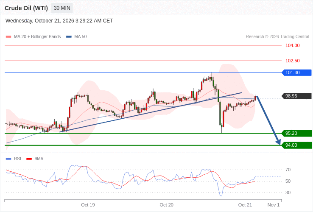Viewport: 313px width, 212px height.
Task: Click the Nov 1 date axis label
Action: click(x=274, y=205)
